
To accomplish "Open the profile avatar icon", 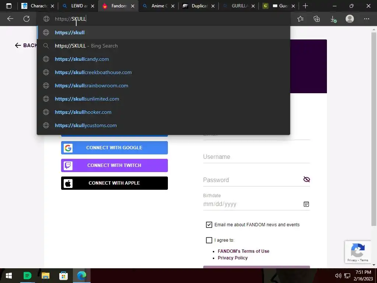I will coord(350,19).
